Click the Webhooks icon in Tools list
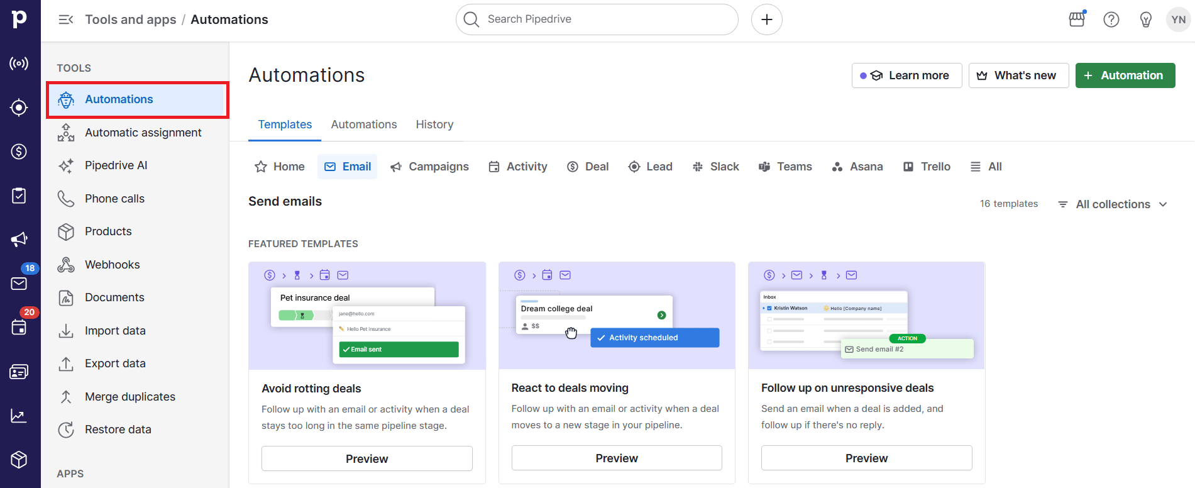This screenshot has height=488, width=1195. (66, 265)
